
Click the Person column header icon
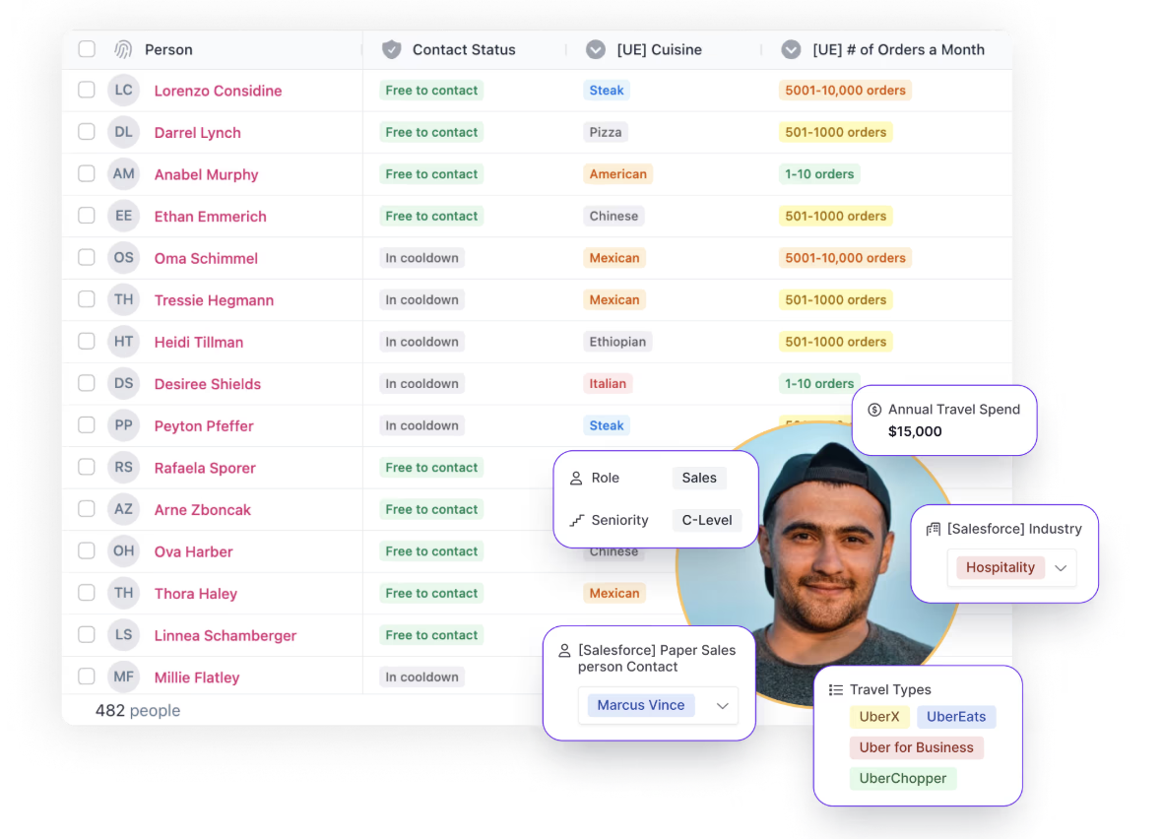(x=123, y=49)
